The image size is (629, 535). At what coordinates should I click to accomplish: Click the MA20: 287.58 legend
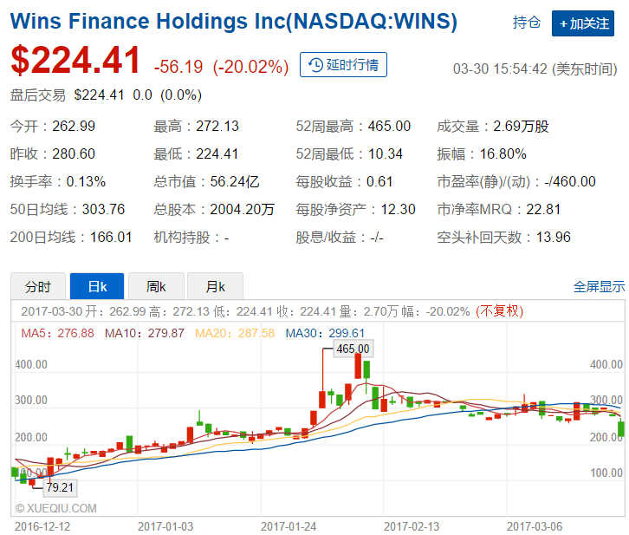pyautogui.click(x=235, y=333)
